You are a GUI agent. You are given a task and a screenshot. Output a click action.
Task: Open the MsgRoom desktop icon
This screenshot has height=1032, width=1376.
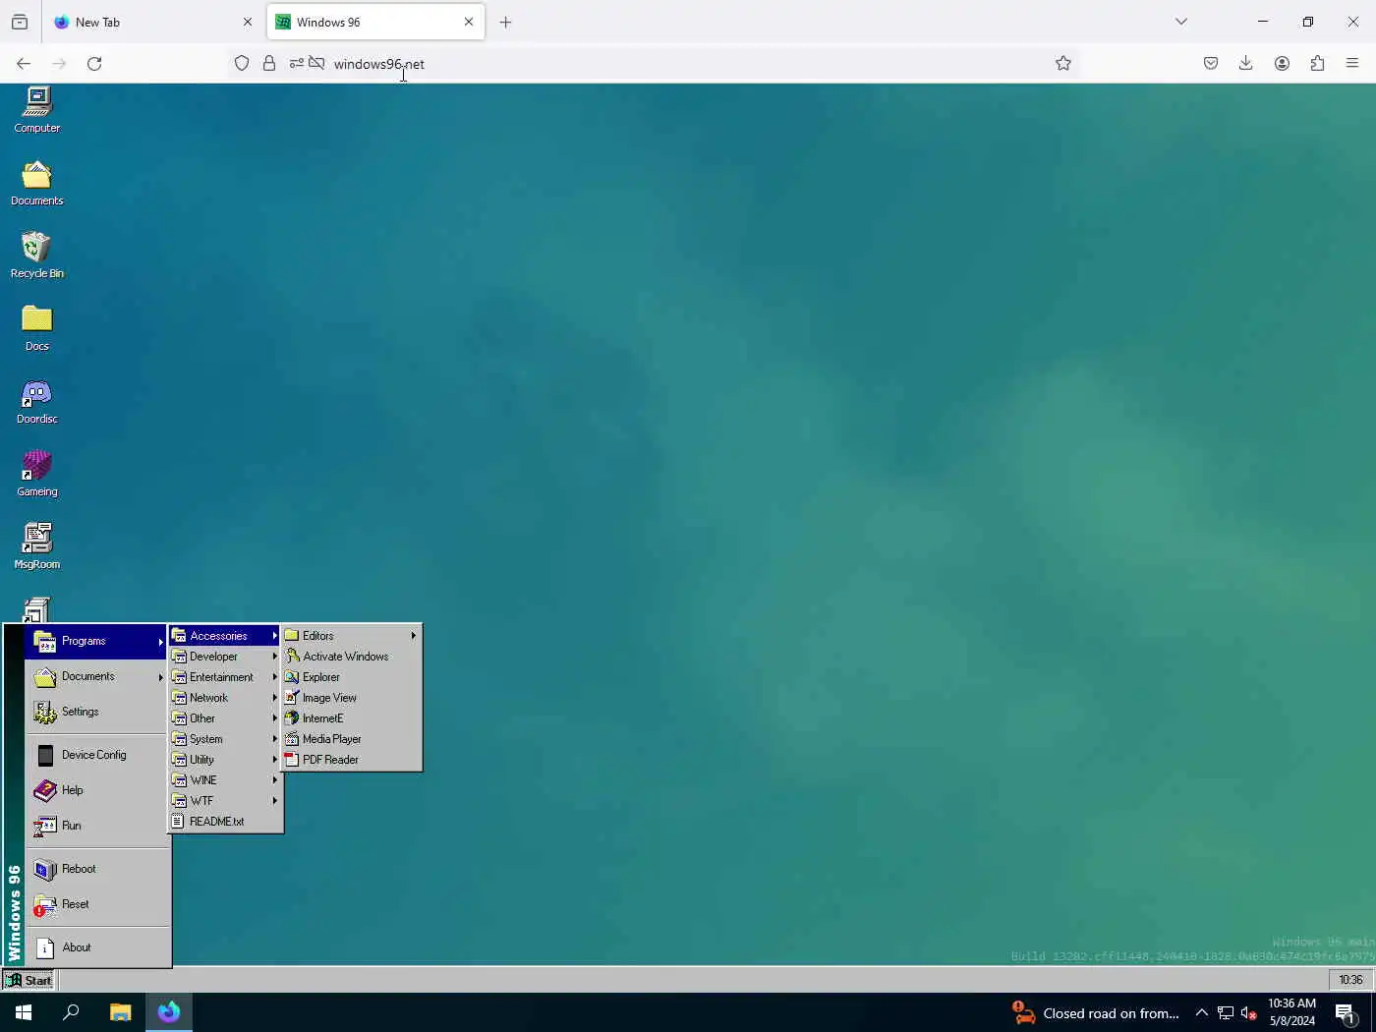tap(37, 546)
